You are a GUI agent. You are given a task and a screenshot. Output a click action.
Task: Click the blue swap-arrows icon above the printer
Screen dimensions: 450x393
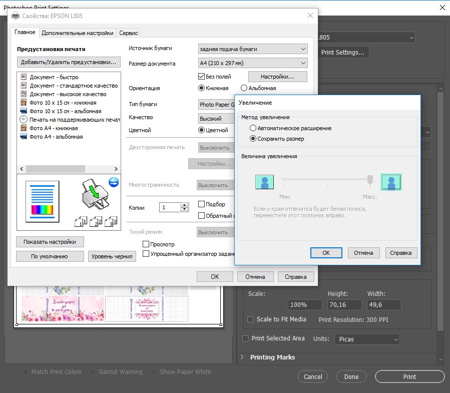tap(114, 182)
